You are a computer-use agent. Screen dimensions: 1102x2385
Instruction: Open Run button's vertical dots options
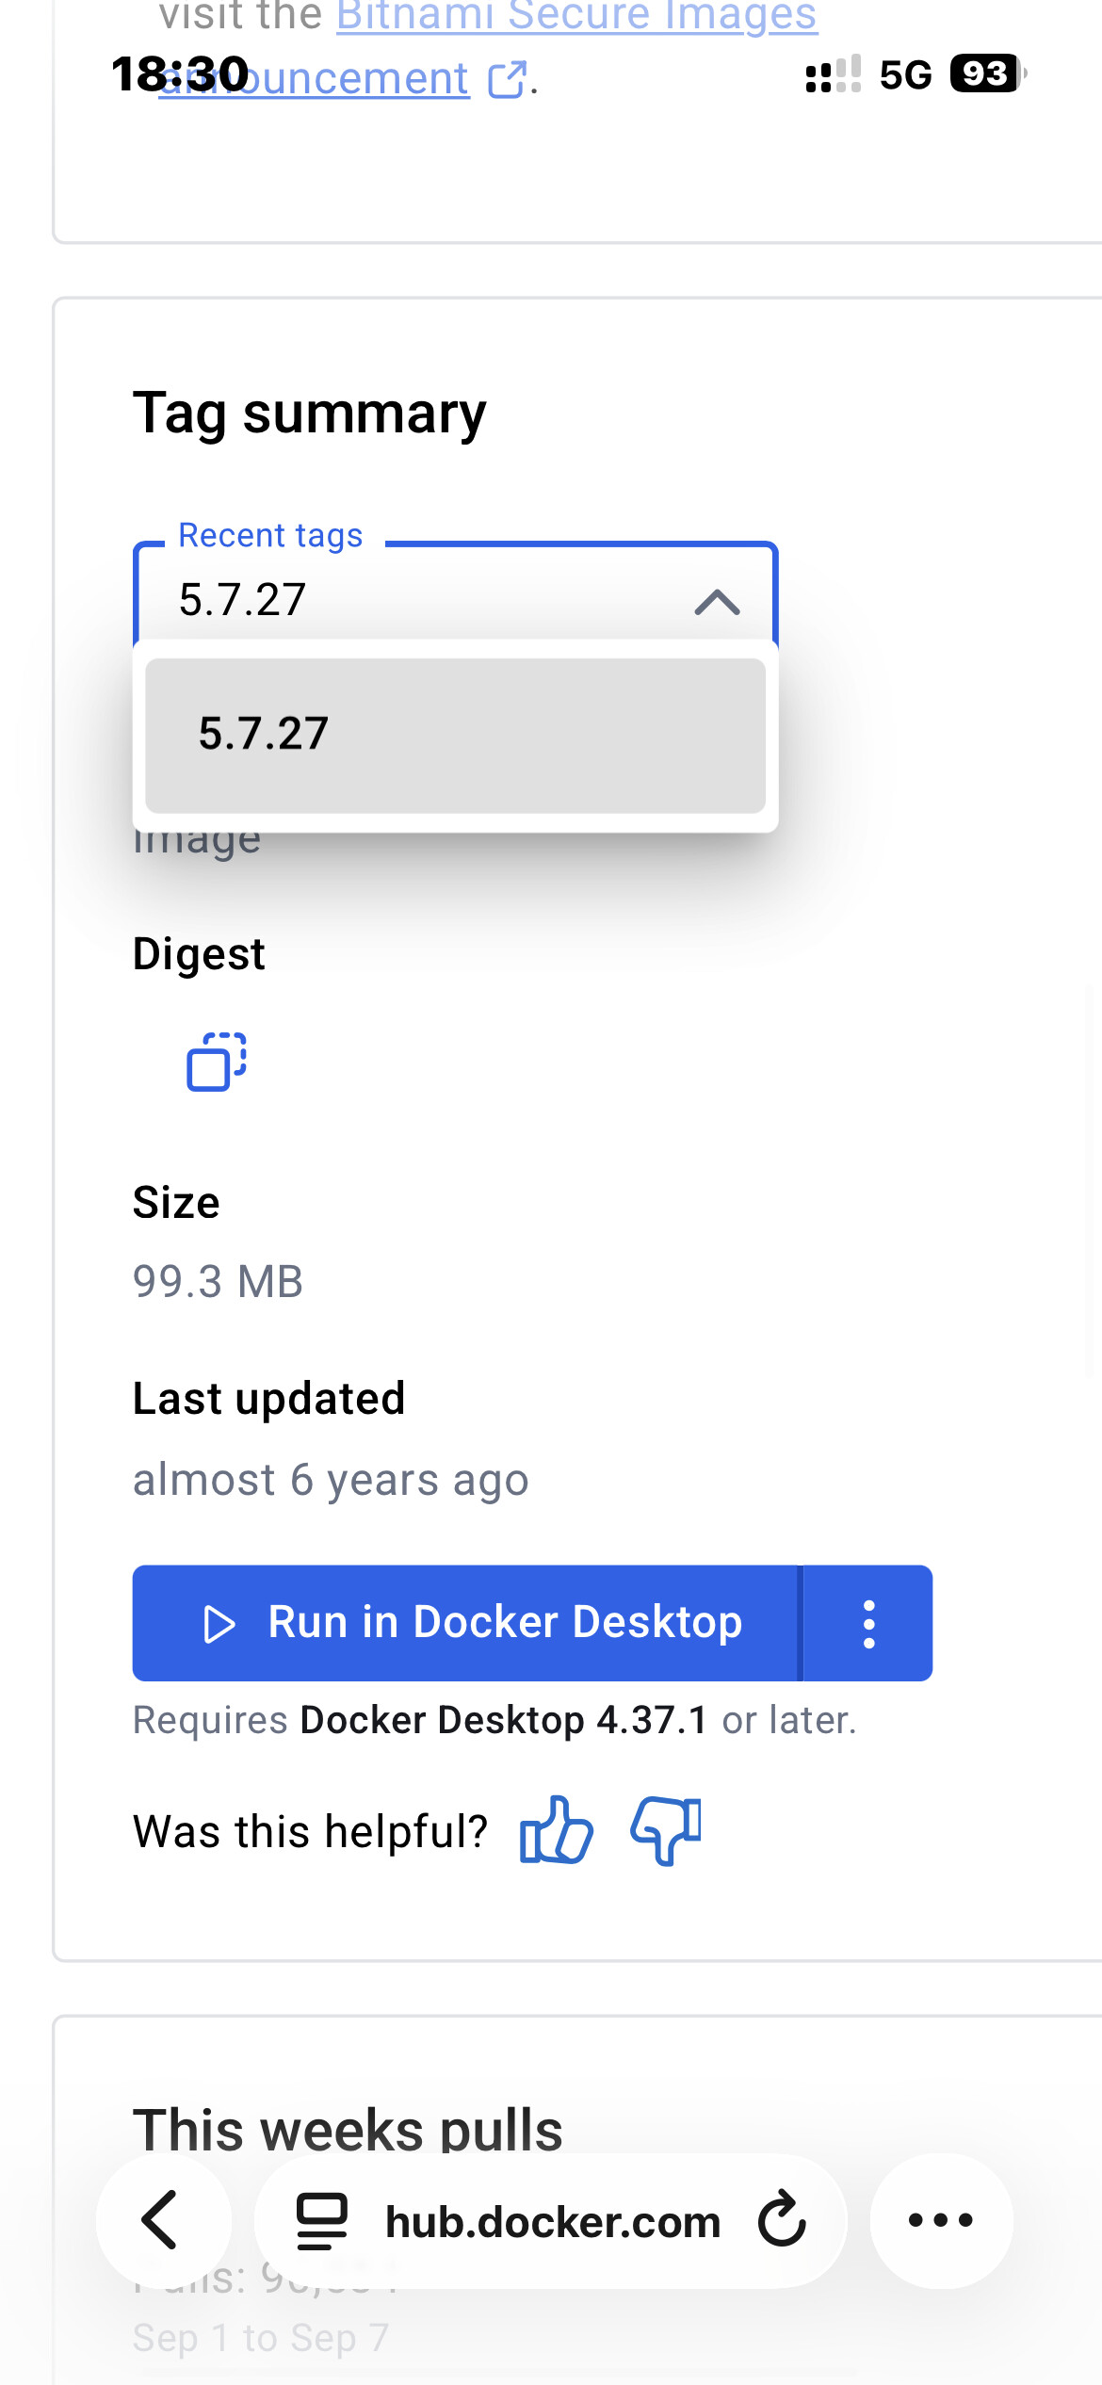[x=868, y=1623]
